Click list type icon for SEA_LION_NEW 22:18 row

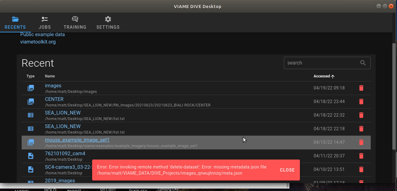(x=31, y=129)
